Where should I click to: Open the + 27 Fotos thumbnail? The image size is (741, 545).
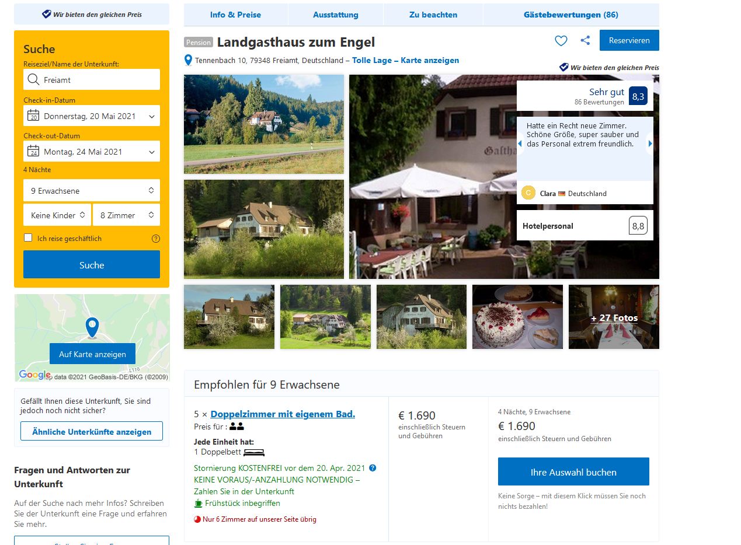614,317
